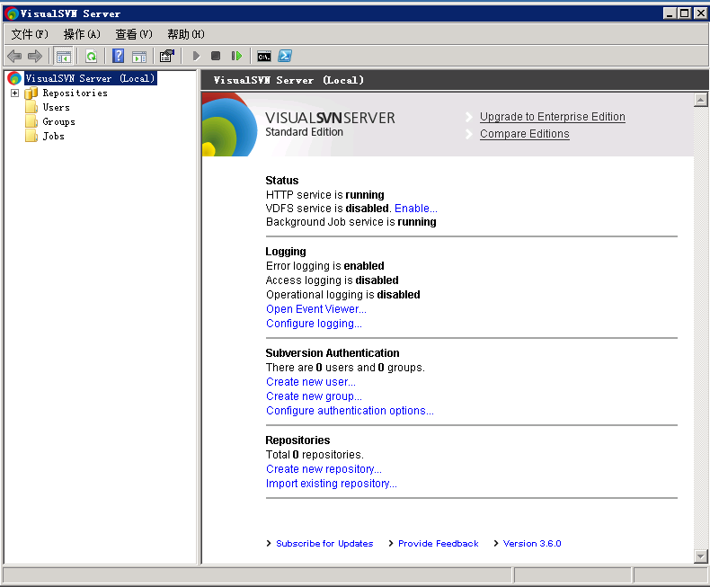
Task: Select Jobs in the tree
Action: [53, 136]
